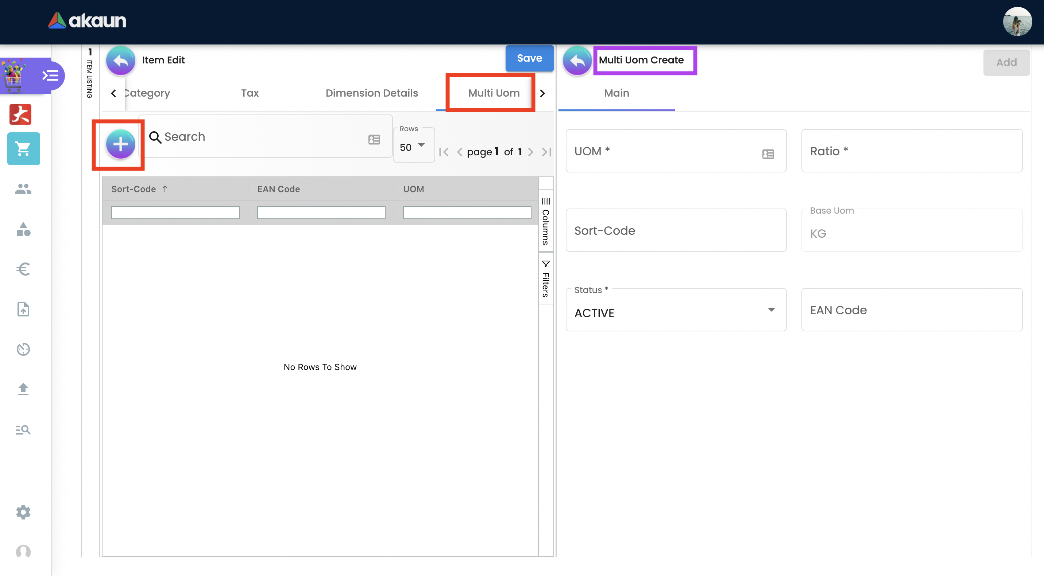Viewport: 1044px width, 576px height.
Task: Open the Status ACTIVE dropdown
Action: pos(676,312)
